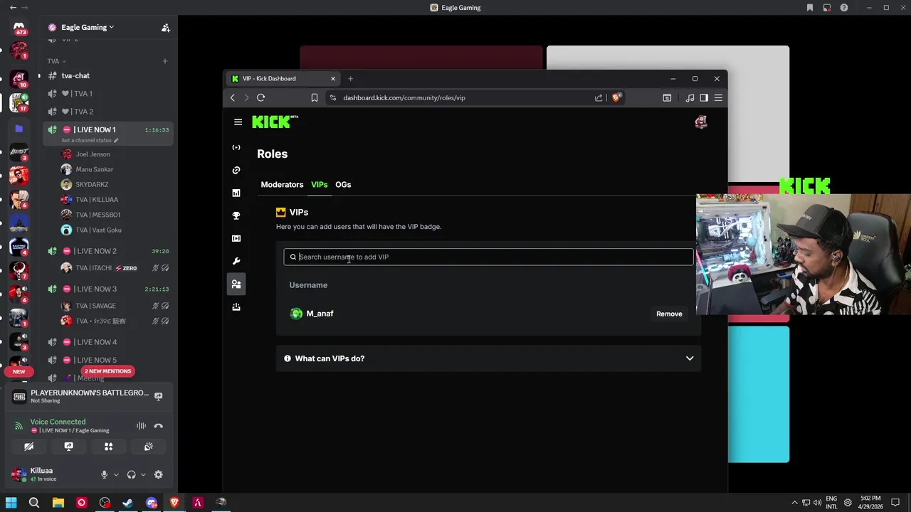The width and height of the screenshot is (911, 512).
Task: Start an activity in Discord
Action: (108, 447)
